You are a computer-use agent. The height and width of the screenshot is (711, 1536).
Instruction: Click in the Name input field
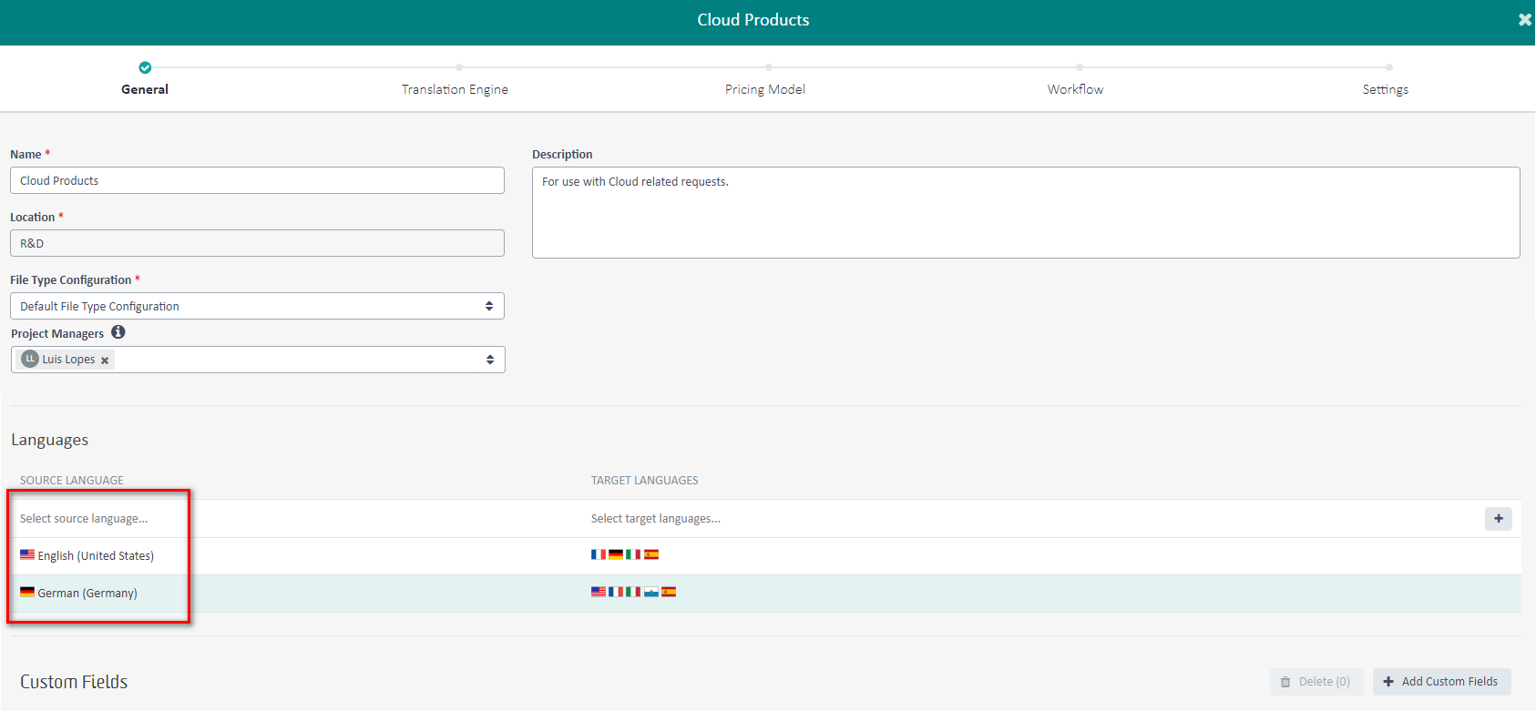click(257, 180)
